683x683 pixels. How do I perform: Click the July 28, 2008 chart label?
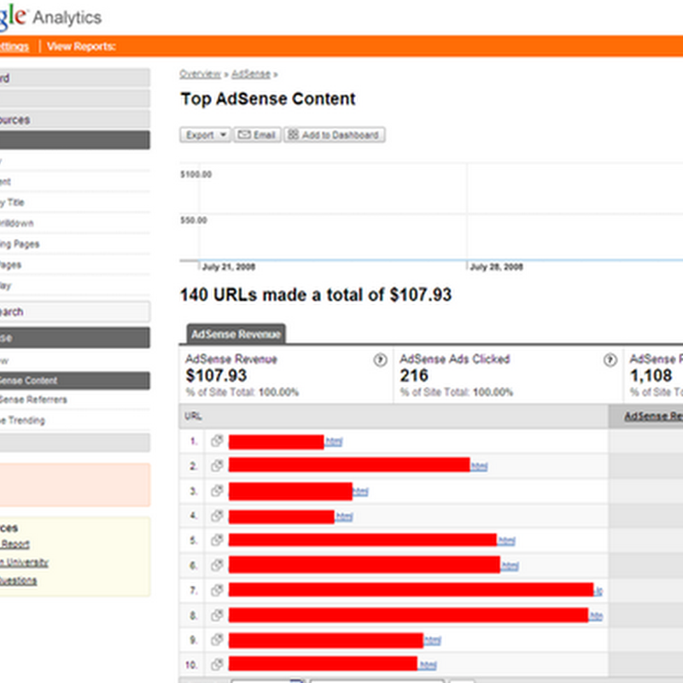tap(497, 267)
